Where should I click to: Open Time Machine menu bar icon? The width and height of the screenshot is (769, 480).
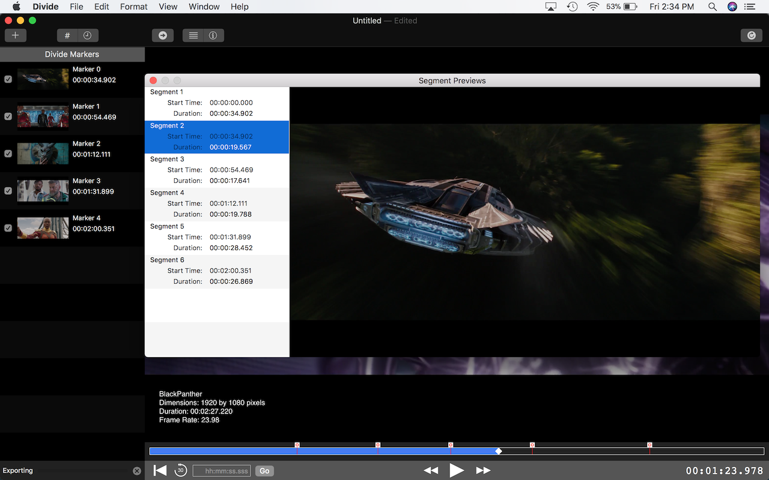[x=573, y=7]
